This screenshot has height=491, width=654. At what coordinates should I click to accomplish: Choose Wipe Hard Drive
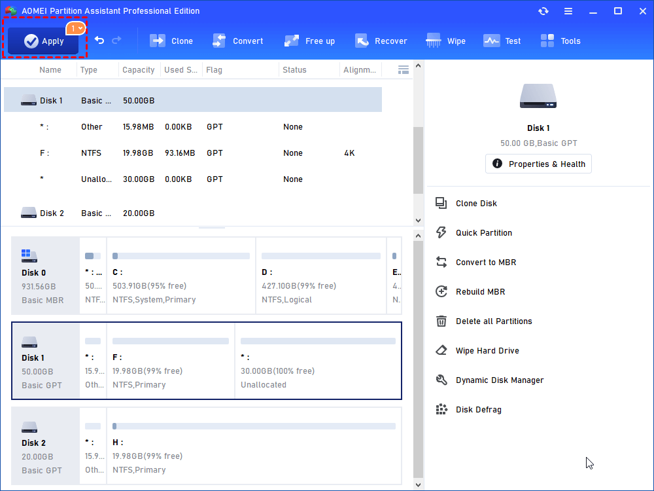(x=487, y=351)
